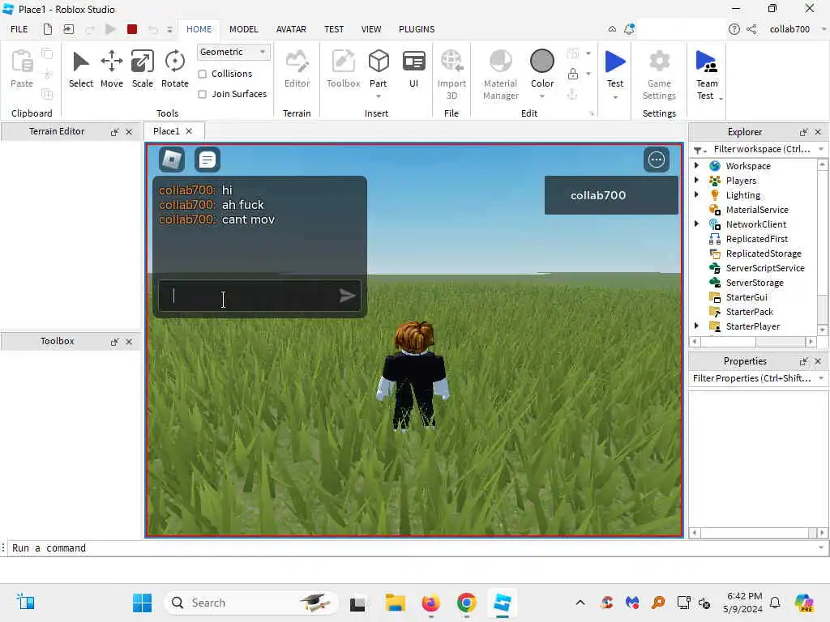This screenshot has width=830, height=622.
Task: Expand the Lighting tree node
Action: pyautogui.click(x=696, y=194)
